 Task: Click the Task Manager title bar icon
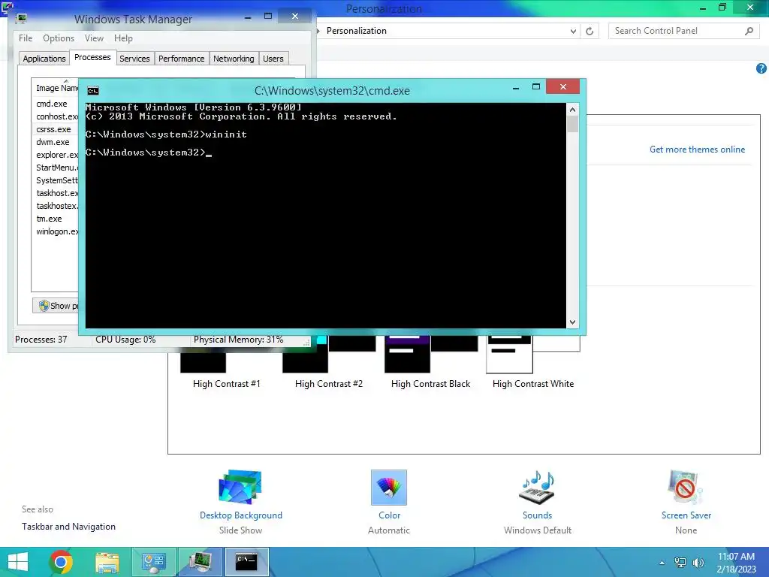(x=21, y=19)
